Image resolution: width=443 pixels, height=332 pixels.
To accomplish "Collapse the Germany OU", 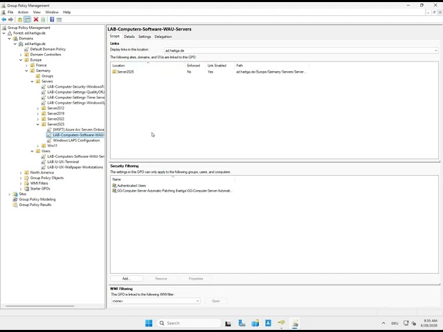I will tap(26, 71).
